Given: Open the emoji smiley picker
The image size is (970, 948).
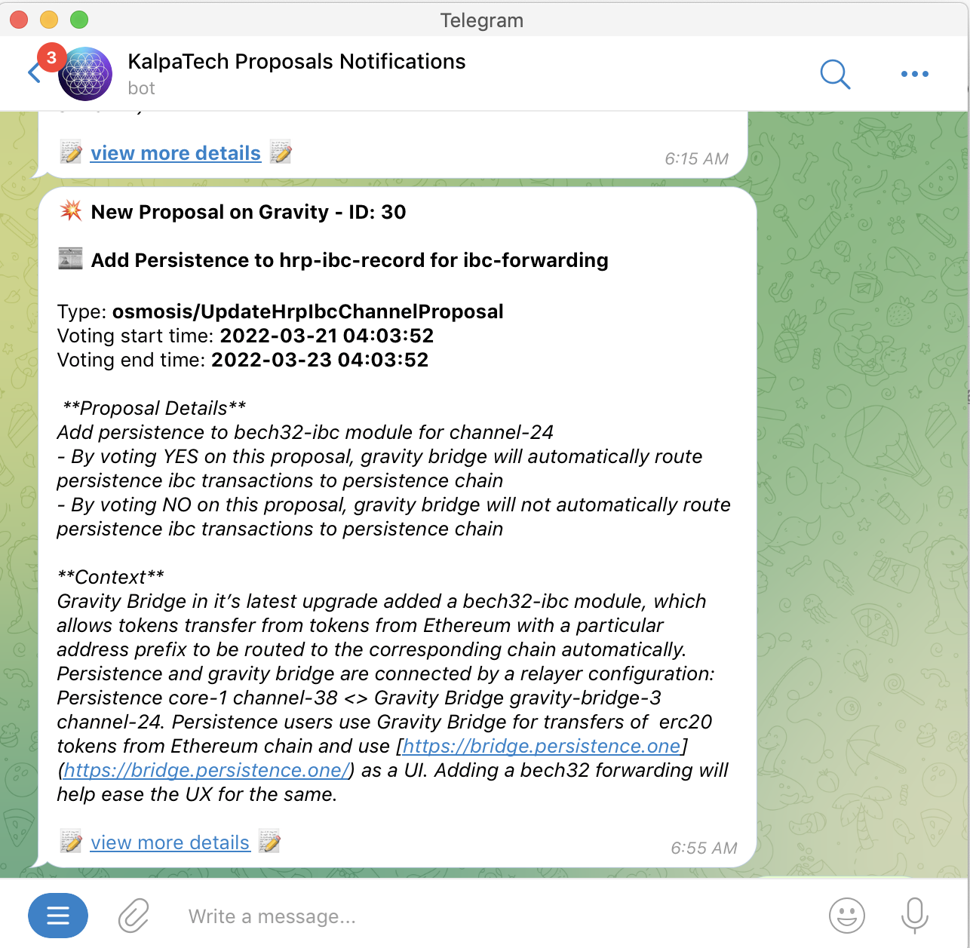Looking at the screenshot, I should (847, 916).
